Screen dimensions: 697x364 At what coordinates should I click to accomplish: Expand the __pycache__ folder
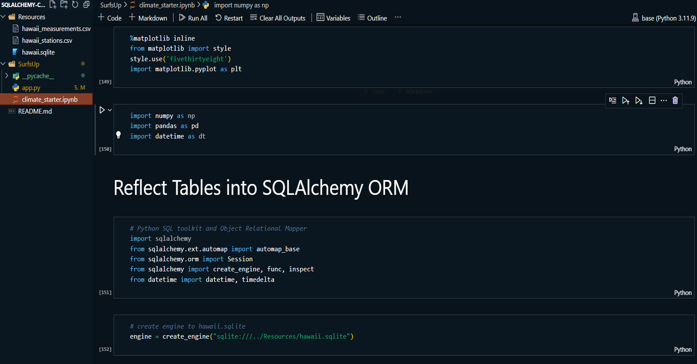7,76
